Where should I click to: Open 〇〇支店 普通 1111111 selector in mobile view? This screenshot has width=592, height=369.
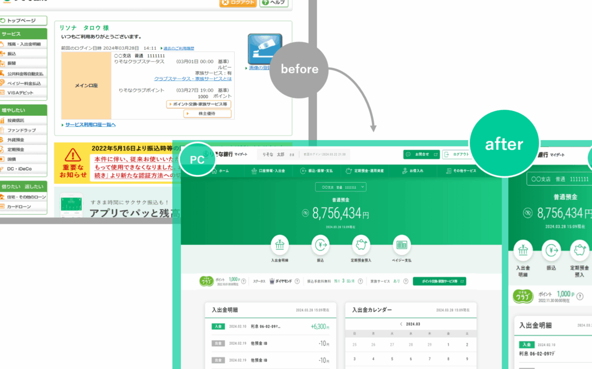pyautogui.click(x=560, y=179)
